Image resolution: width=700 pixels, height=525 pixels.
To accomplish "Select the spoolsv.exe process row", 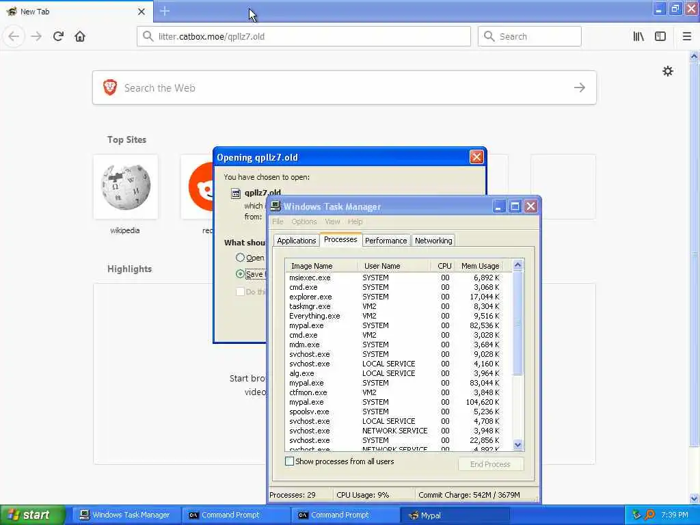I will 394,412.
